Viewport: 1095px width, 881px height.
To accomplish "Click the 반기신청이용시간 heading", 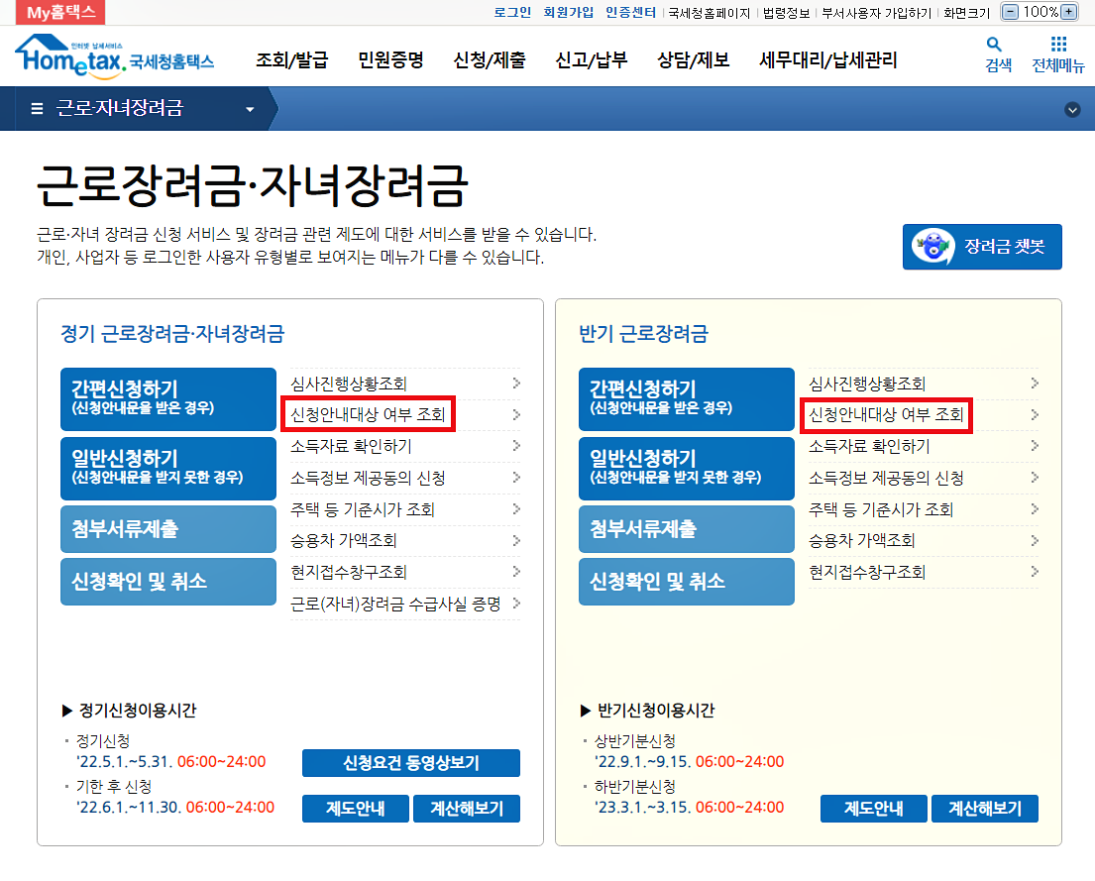I will tap(656, 711).
